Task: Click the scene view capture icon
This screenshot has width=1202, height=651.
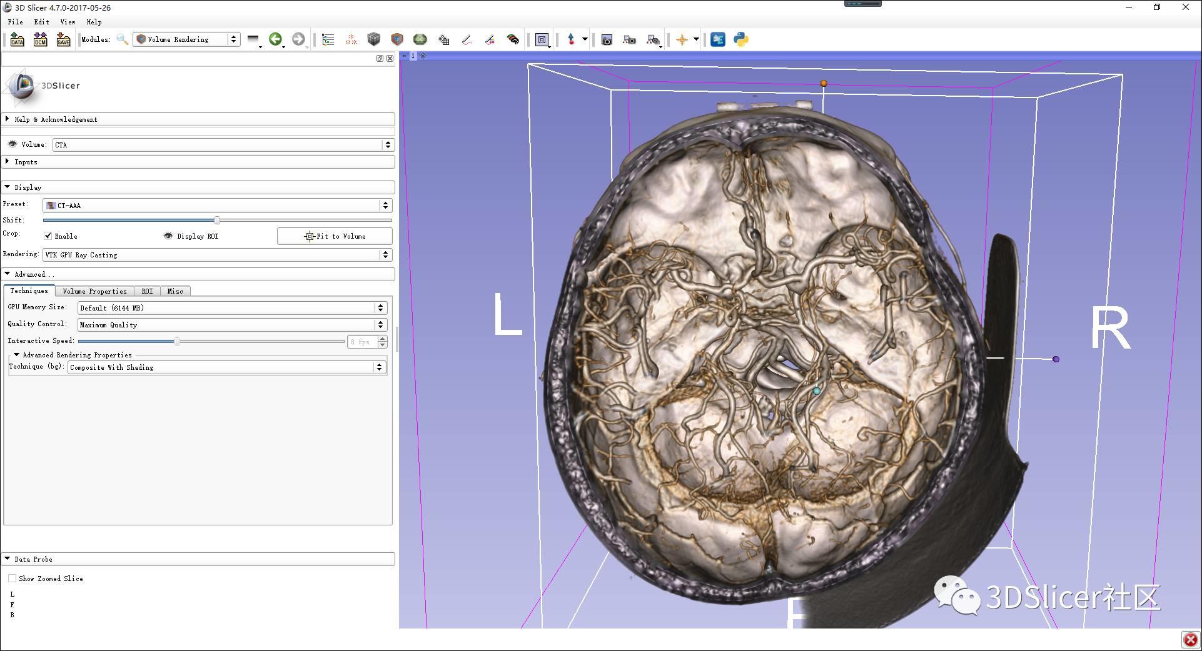Action: pyautogui.click(x=630, y=39)
